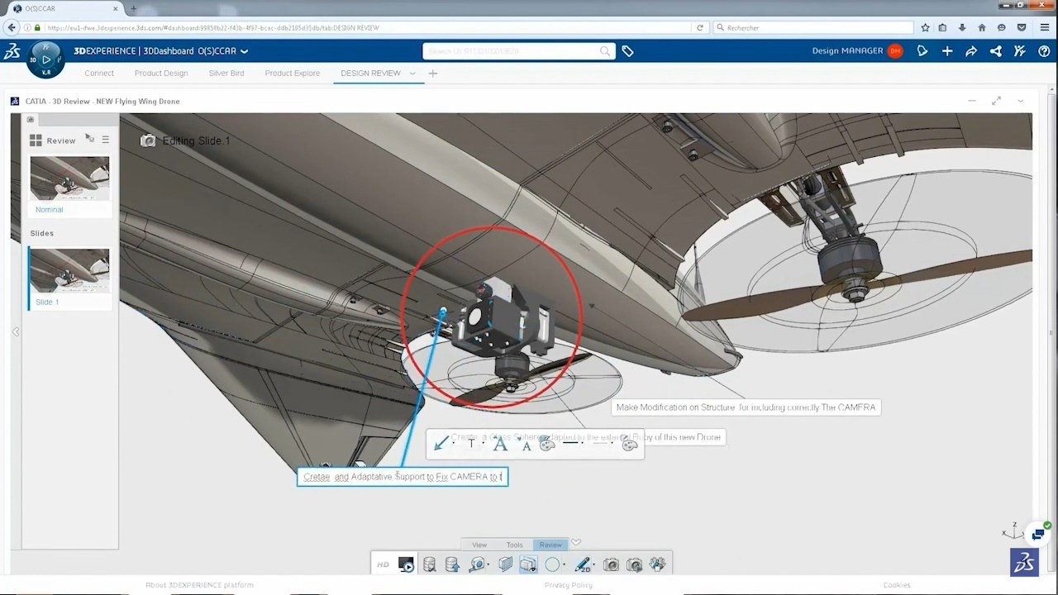Toggle the multi-select icon in Review panel
This screenshot has height=595, width=1058.
click(x=89, y=139)
